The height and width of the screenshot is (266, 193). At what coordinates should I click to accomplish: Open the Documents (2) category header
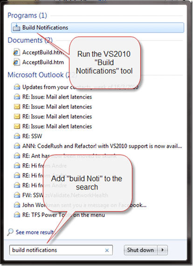30,40
